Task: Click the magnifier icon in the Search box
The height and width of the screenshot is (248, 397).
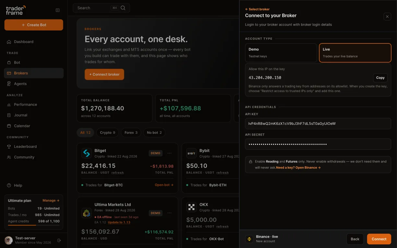Action: click(x=123, y=8)
